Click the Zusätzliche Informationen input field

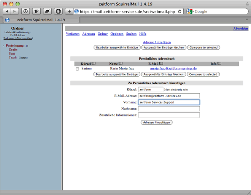tap(169, 115)
